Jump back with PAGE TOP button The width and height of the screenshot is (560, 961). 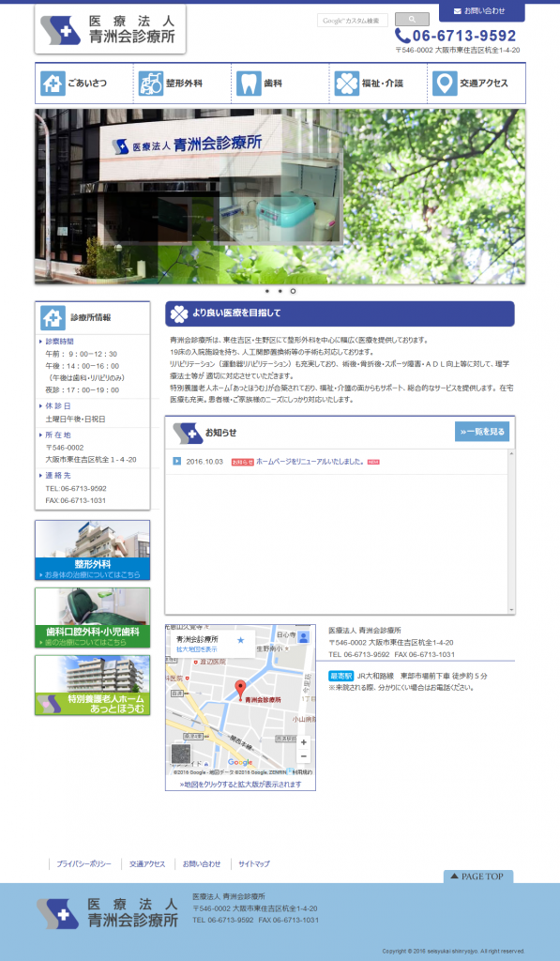(x=477, y=877)
